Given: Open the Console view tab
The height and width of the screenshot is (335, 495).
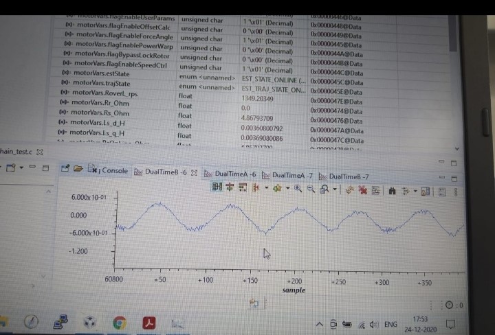Looking at the screenshot, I should coord(108,170).
